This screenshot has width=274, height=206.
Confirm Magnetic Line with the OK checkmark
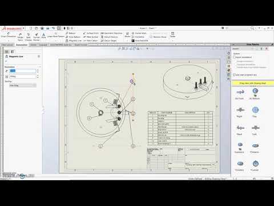tap(6, 61)
